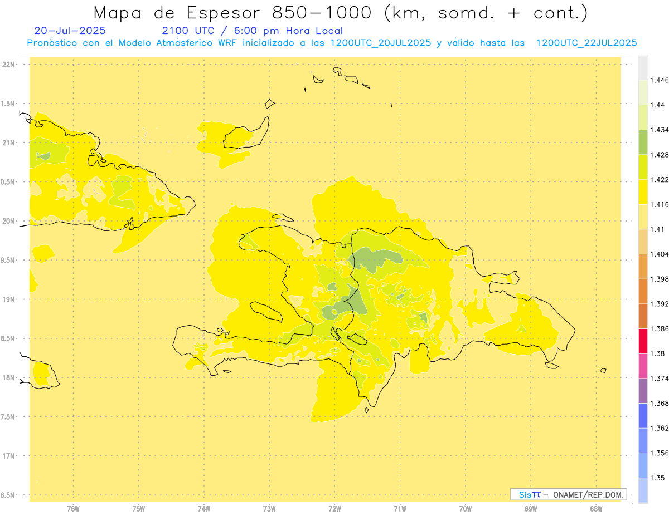Click the '18N' latitude label
The image size is (669, 516).
point(9,377)
